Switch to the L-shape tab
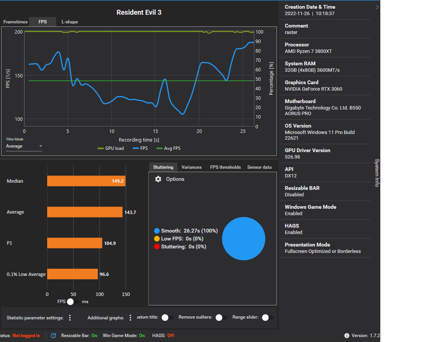432x342 pixels. [70, 22]
